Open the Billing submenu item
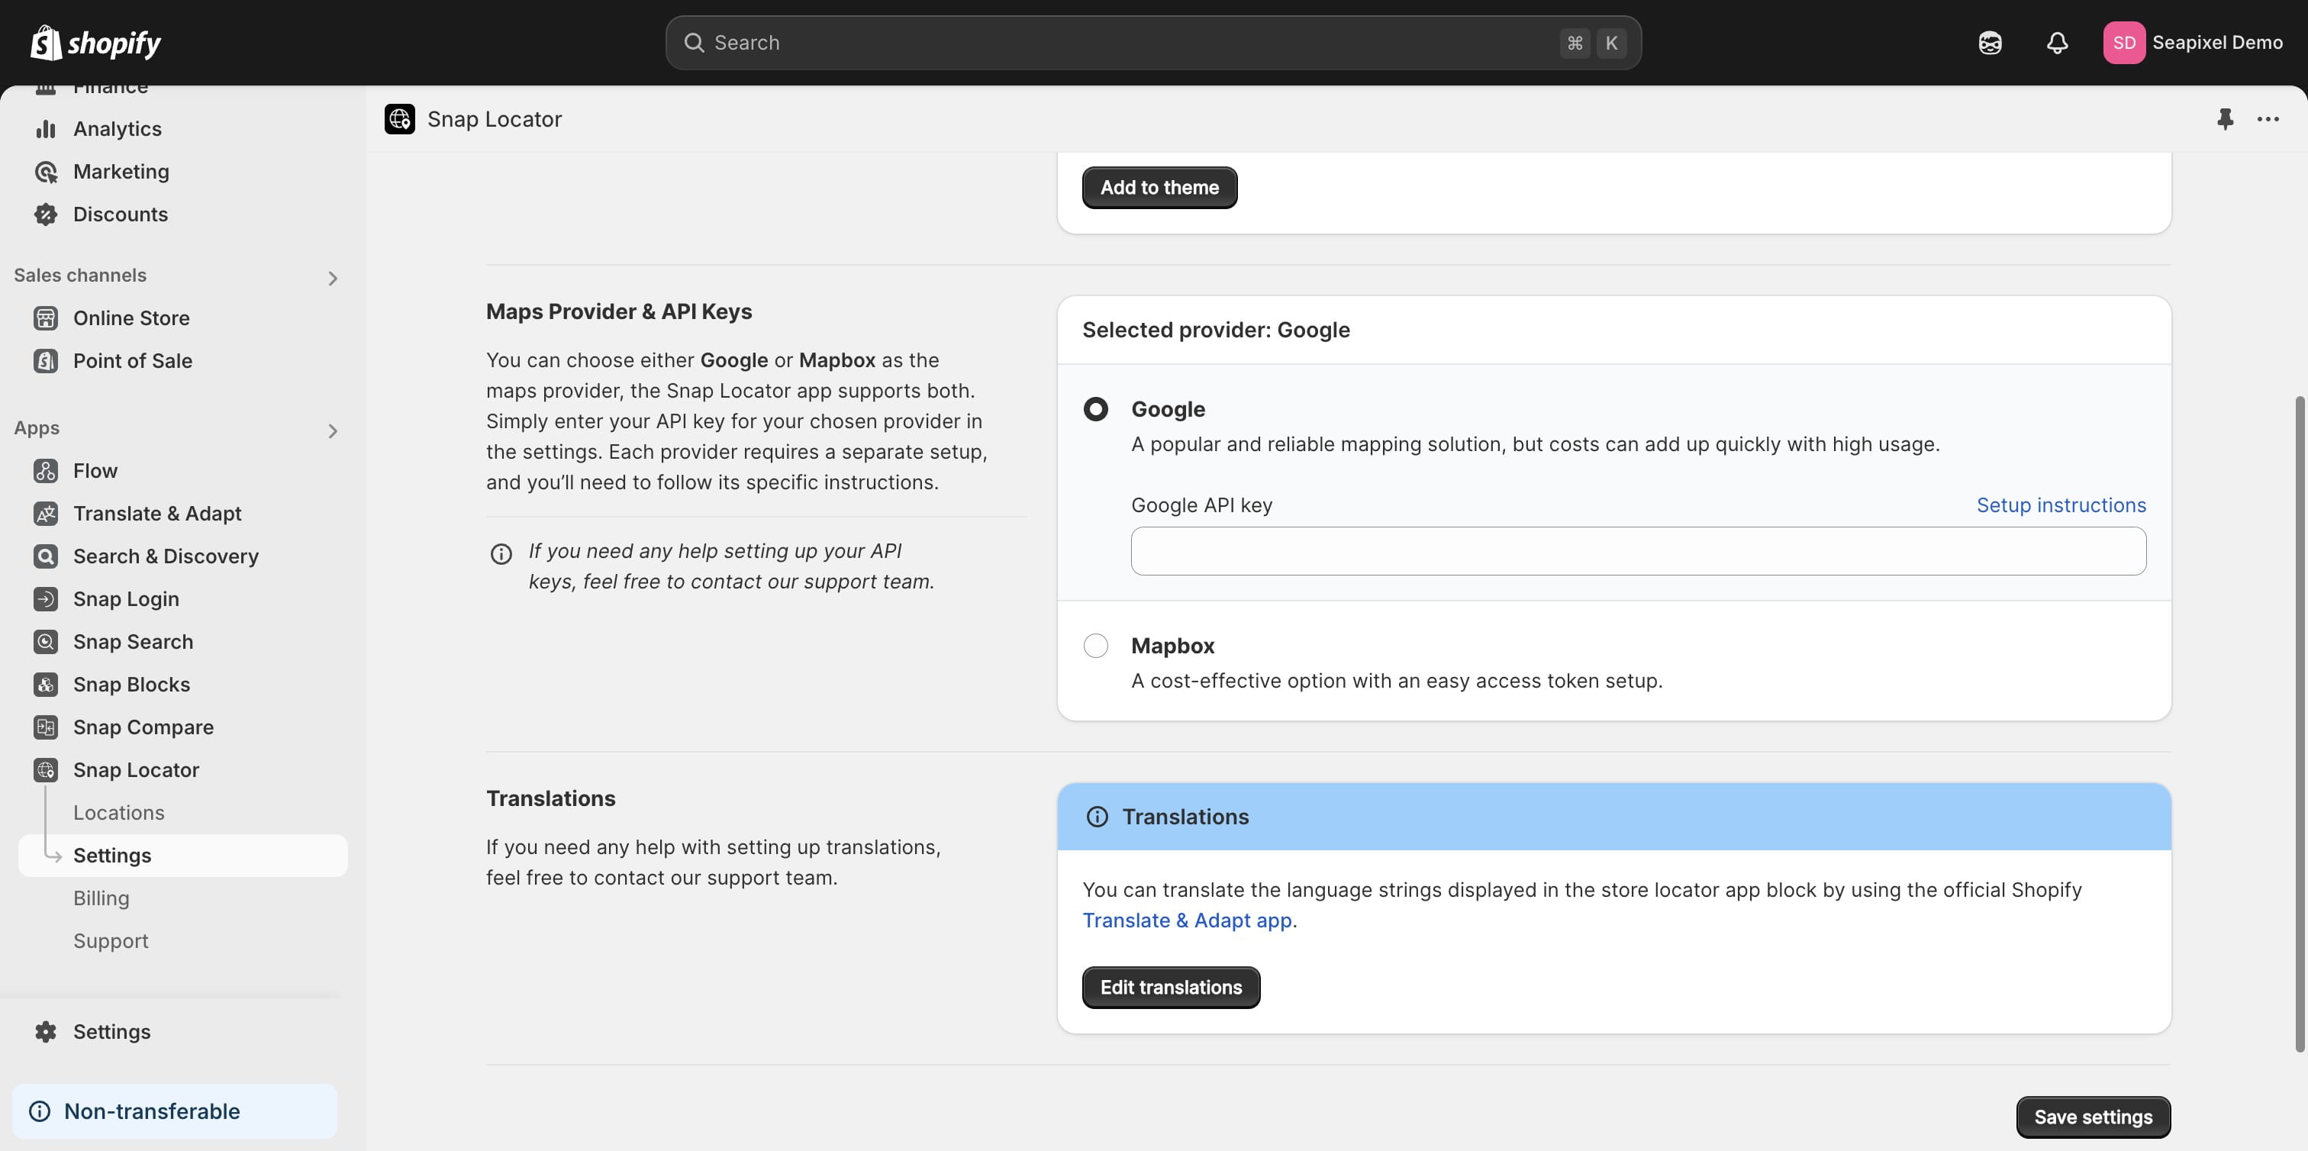 pyautogui.click(x=102, y=898)
